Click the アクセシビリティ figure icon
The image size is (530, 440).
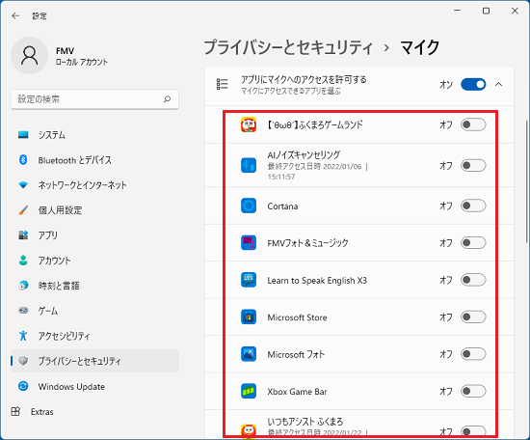pos(23,336)
